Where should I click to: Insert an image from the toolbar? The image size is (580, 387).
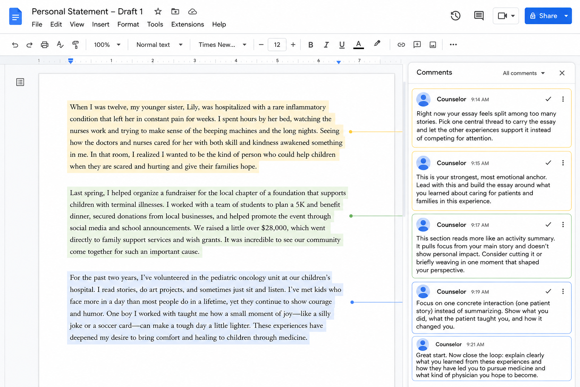tap(433, 45)
